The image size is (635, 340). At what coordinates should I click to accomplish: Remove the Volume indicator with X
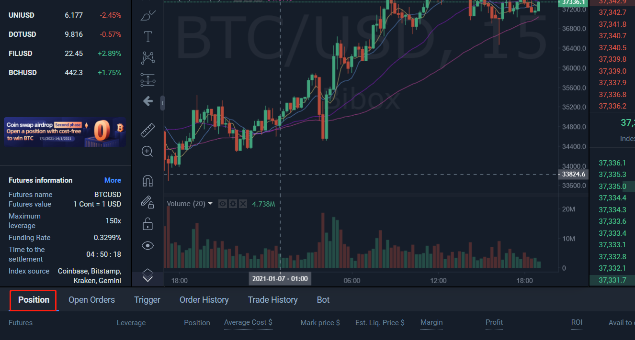243,204
